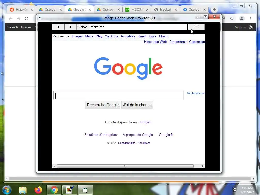Click the blank window taskbar icon
260x195 pixels.
click(x=85, y=190)
